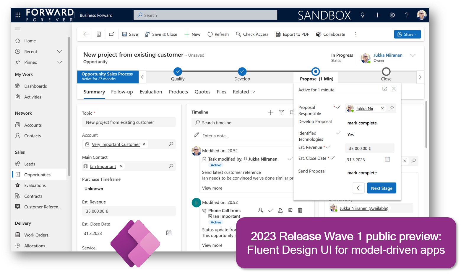461x278 pixels.
Task: Pop out the Propose stage flyout
Action: [385, 88]
